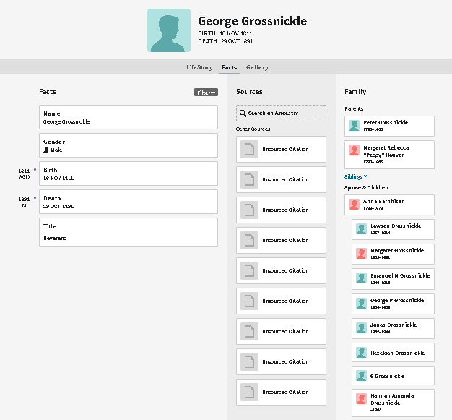Select the Title Reverend fact card
This screenshot has height=420, width=452.
(x=128, y=232)
